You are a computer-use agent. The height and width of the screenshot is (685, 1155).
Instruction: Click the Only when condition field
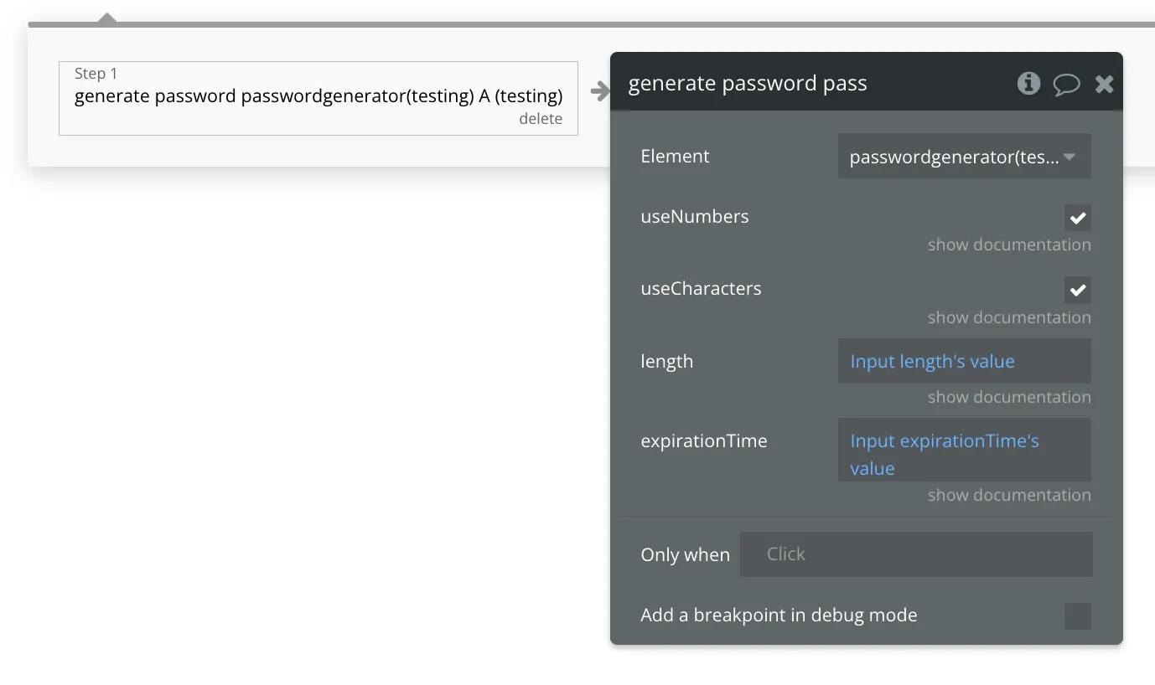point(915,554)
